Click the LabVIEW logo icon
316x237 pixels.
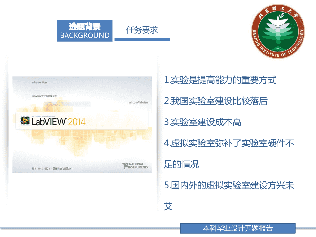tap(25, 120)
